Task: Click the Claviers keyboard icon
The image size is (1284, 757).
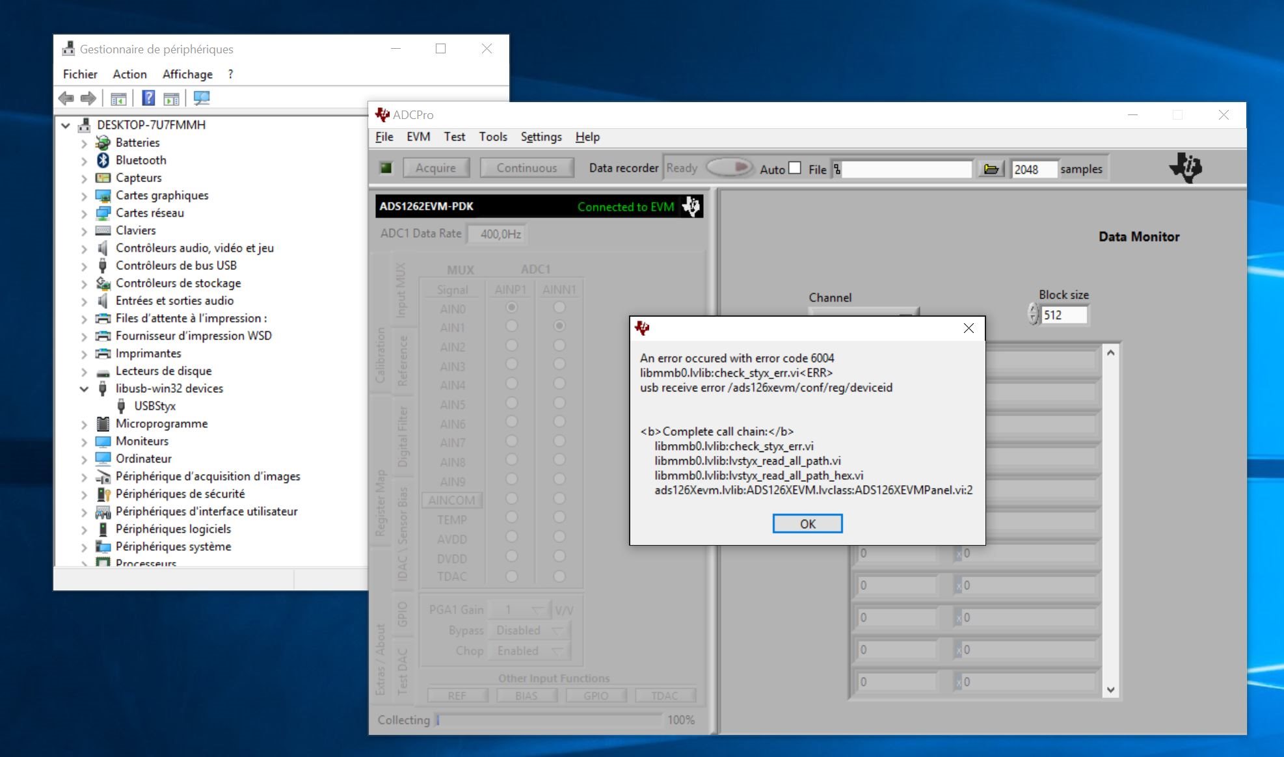Action: [x=103, y=230]
